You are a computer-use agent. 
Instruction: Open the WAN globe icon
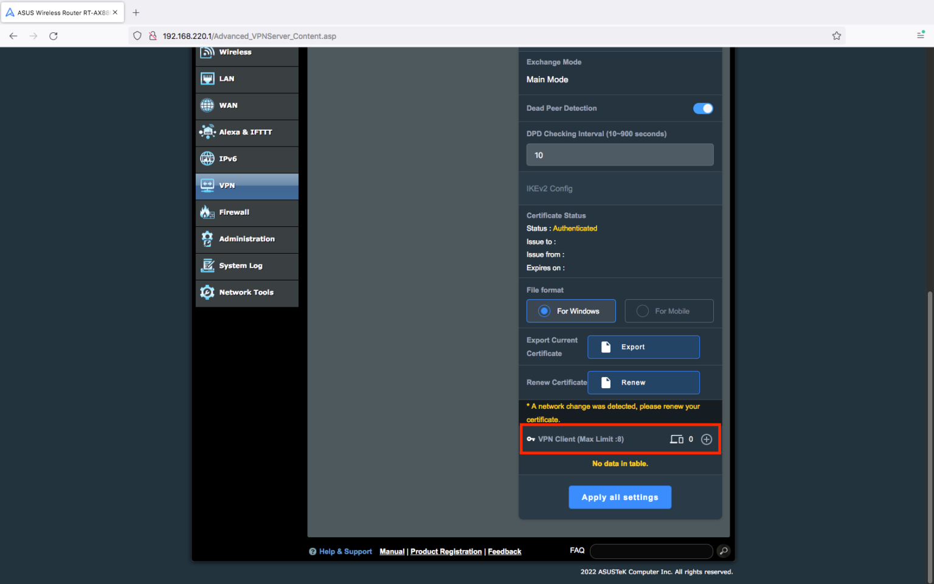(x=207, y=105)
